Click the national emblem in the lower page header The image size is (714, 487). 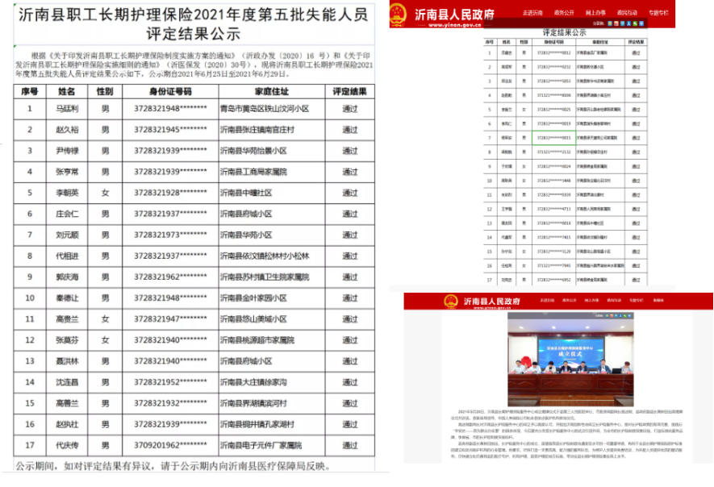[x=451, y=302]
